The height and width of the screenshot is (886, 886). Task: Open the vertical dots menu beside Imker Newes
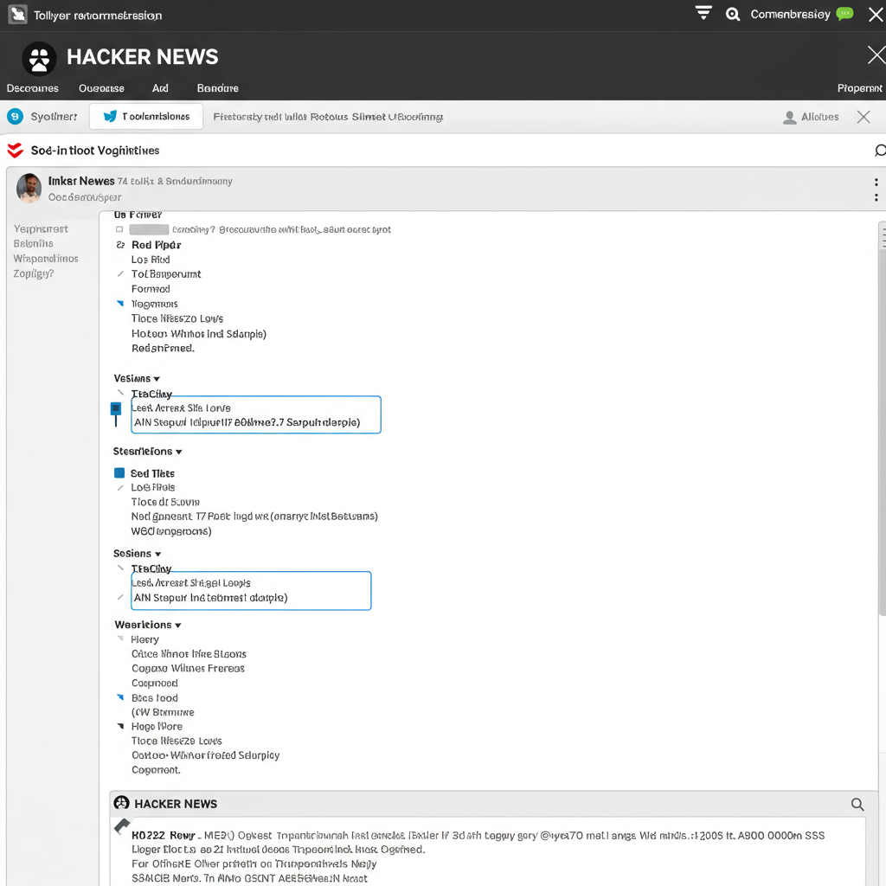coord(876,189)
